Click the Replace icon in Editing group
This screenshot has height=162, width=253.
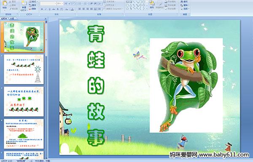point(182,5)
